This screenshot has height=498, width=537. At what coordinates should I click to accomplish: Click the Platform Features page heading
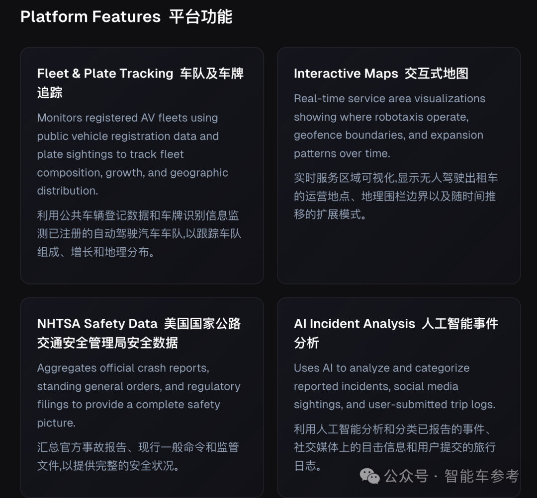click(x=90, y=17)
